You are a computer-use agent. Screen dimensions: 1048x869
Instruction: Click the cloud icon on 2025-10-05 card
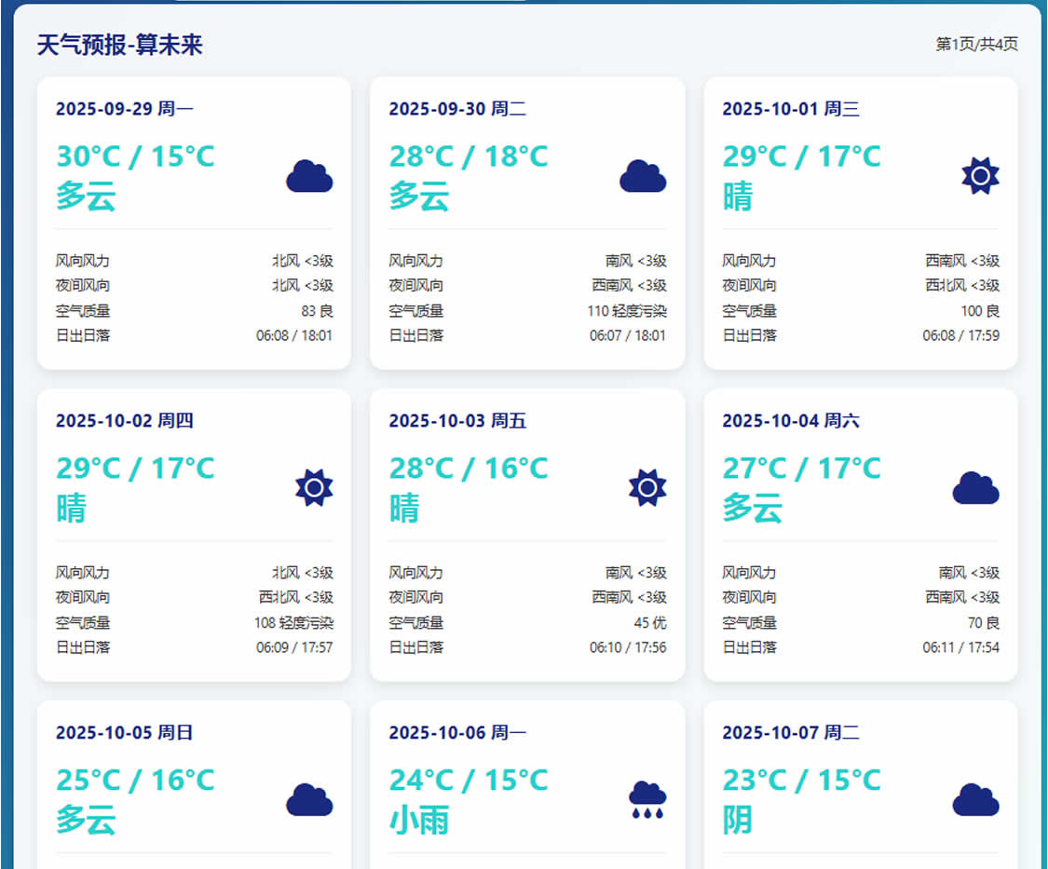click(x=309, y=800)
